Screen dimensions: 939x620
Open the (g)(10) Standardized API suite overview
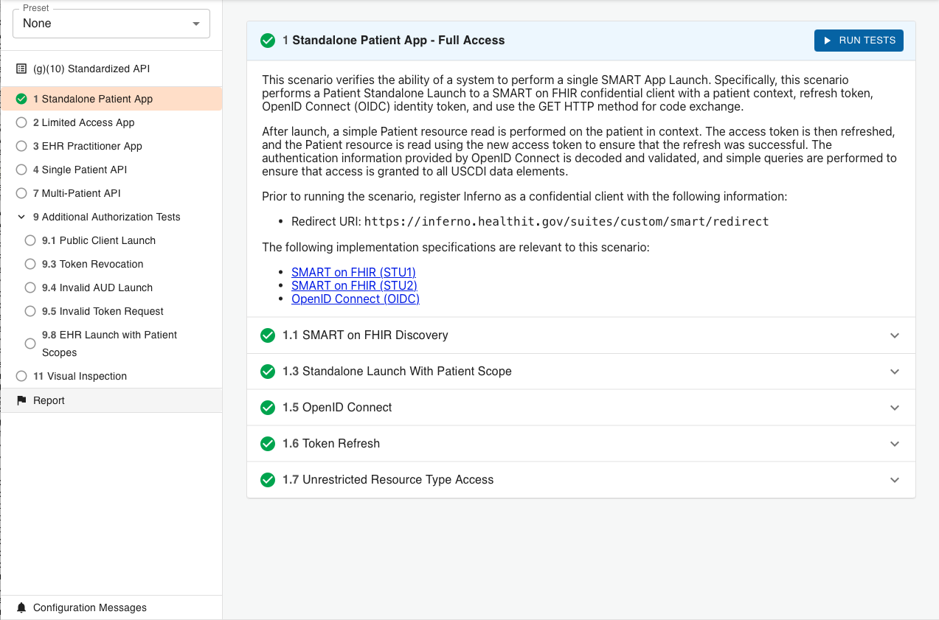[x=111, y=69]
